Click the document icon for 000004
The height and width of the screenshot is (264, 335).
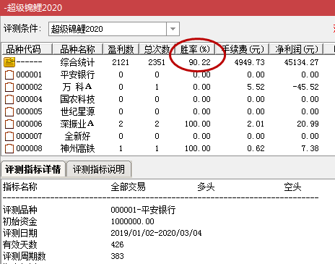(x=9, y=99)
